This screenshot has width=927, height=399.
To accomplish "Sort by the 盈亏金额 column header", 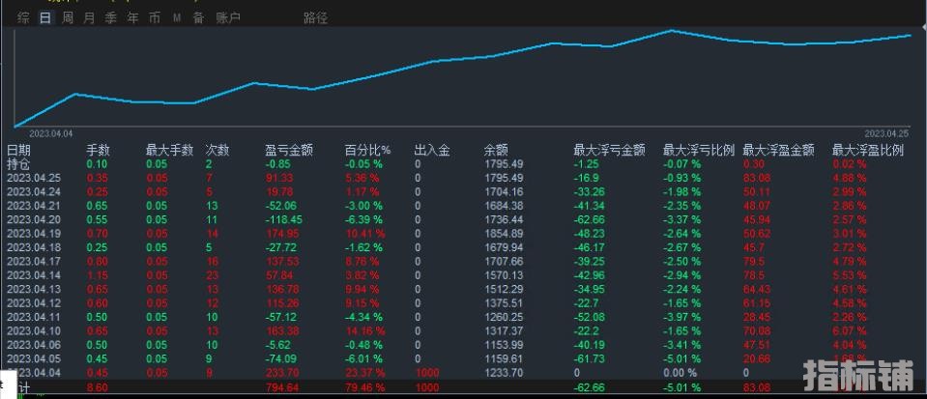I will [x=288, y=150].
